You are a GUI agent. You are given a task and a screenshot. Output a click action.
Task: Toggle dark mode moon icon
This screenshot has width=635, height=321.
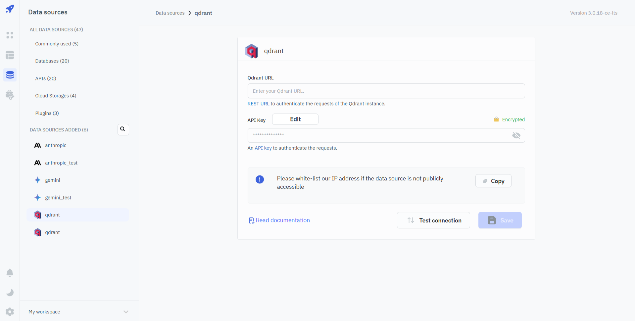click(x=10, y=293)
